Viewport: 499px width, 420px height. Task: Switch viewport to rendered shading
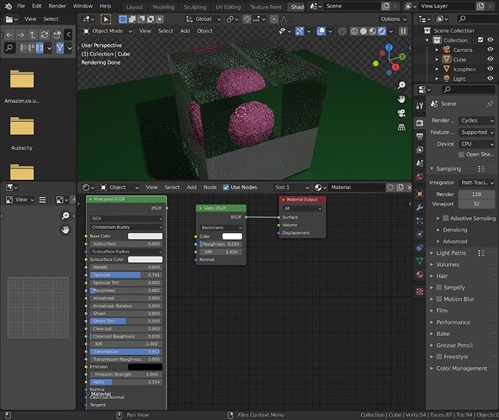point(382,31)
